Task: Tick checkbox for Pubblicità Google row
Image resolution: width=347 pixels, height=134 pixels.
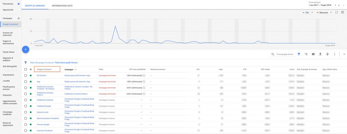Action: click(x=26, y=106)
